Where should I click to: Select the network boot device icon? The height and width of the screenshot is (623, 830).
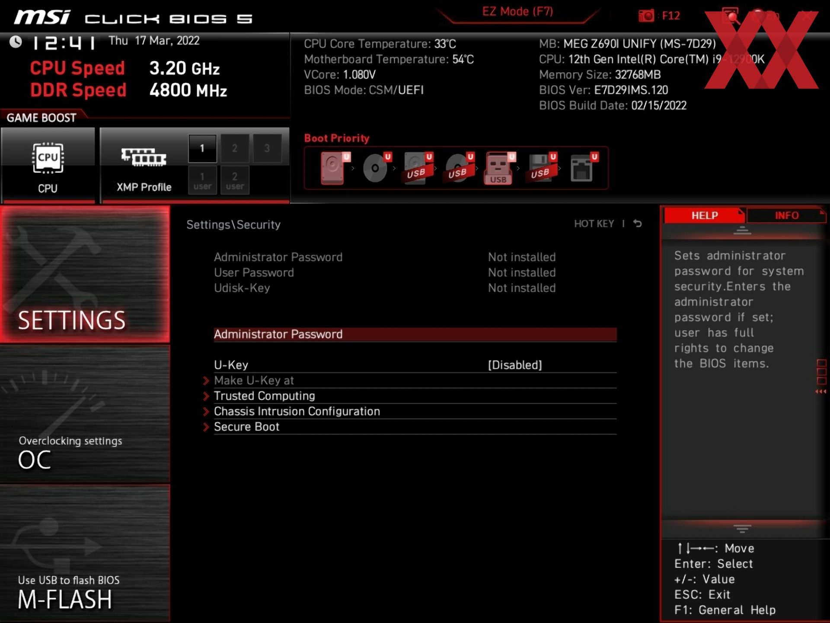pos(584,168)
